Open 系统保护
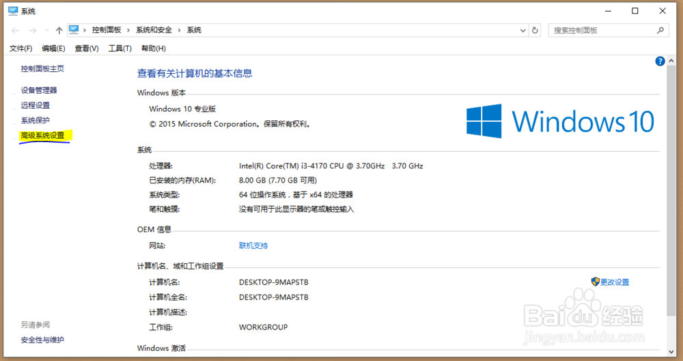683x361 pixels. tap(36, 120)
